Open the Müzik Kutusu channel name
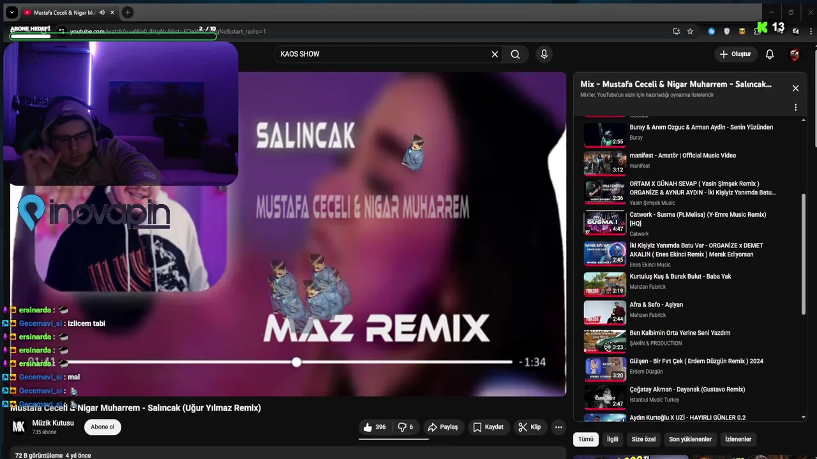Image resolution: width=817 pixels, height=459 pixels. click(x=53, y=423)
